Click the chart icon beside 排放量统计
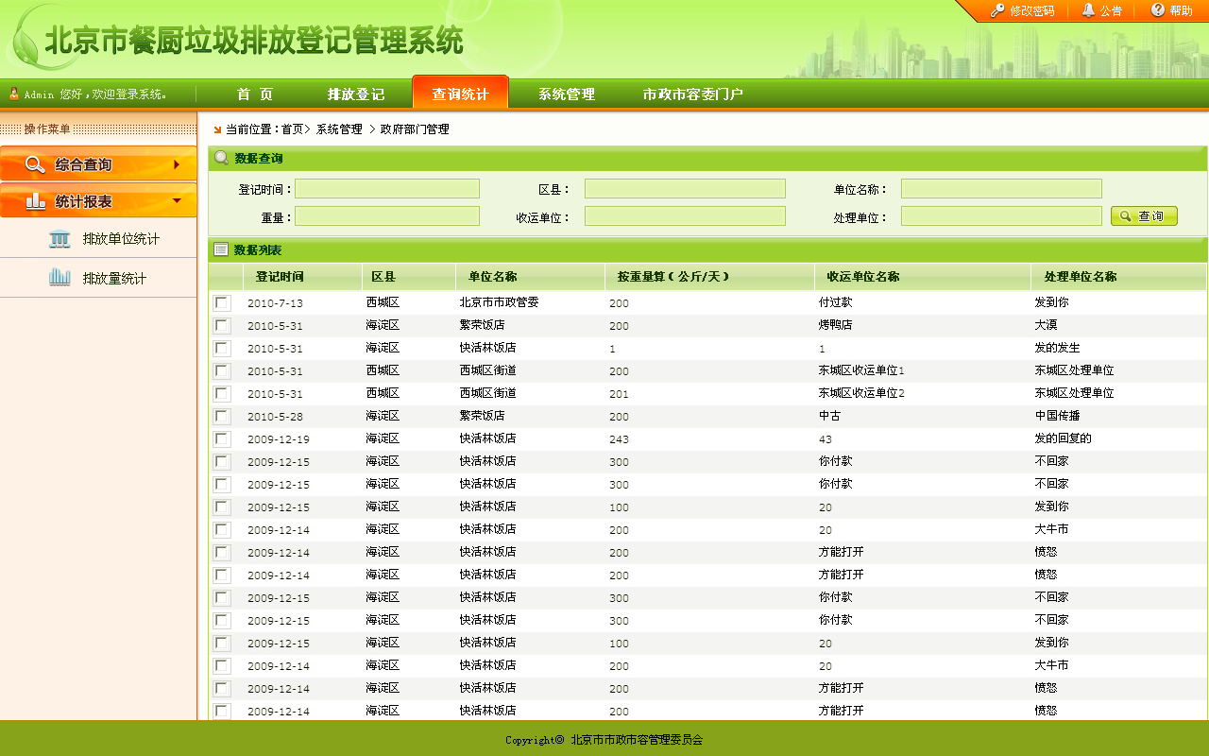 60,278
